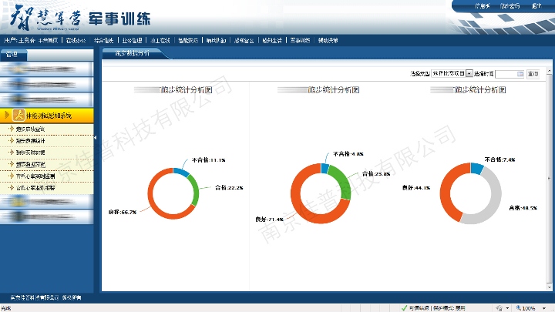Click the calendar icon next to the date field
555x312 pixels.
(x=520, y=74)
